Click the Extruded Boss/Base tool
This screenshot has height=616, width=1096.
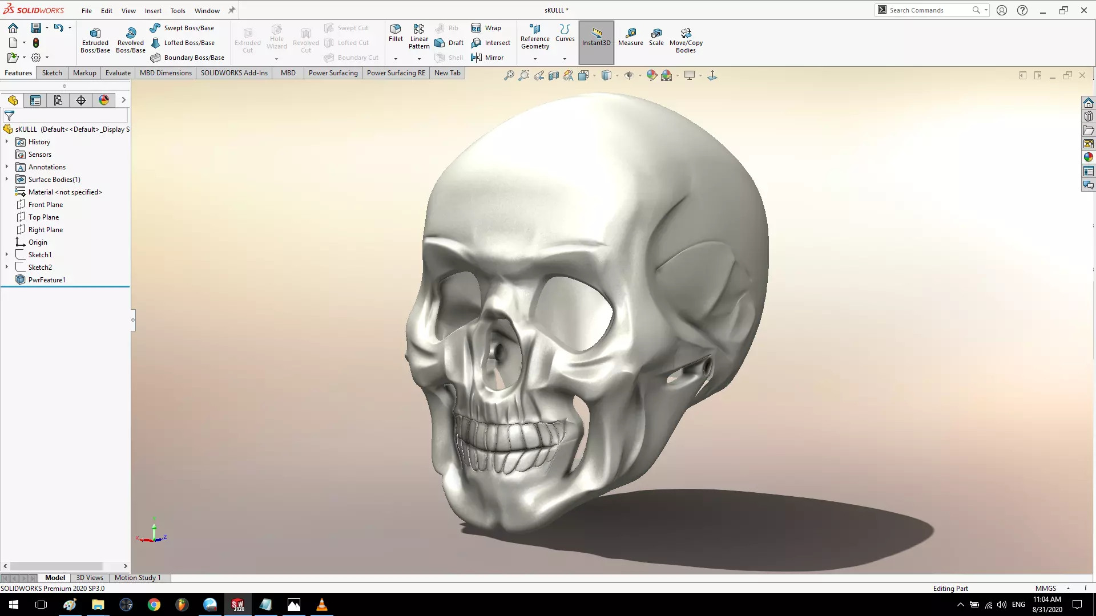(95, 40)
